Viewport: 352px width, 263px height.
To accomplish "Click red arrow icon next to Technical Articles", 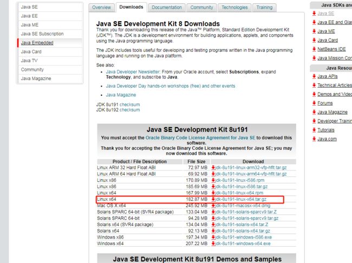I will [x=314, y=86].
